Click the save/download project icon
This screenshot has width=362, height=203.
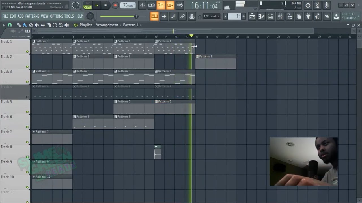click(336, 16)
